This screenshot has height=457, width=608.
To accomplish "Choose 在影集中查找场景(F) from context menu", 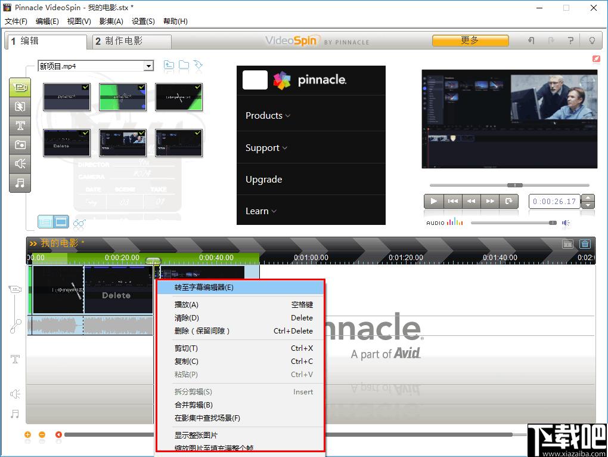I will 240,418.
